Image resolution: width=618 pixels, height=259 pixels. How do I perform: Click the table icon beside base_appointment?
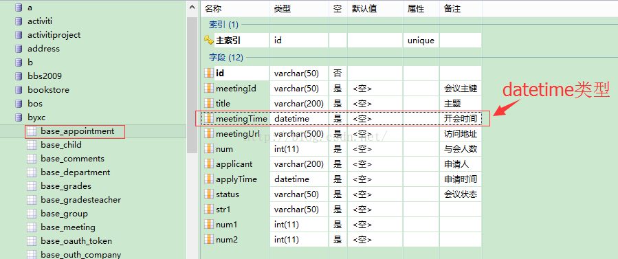[32, 131]
